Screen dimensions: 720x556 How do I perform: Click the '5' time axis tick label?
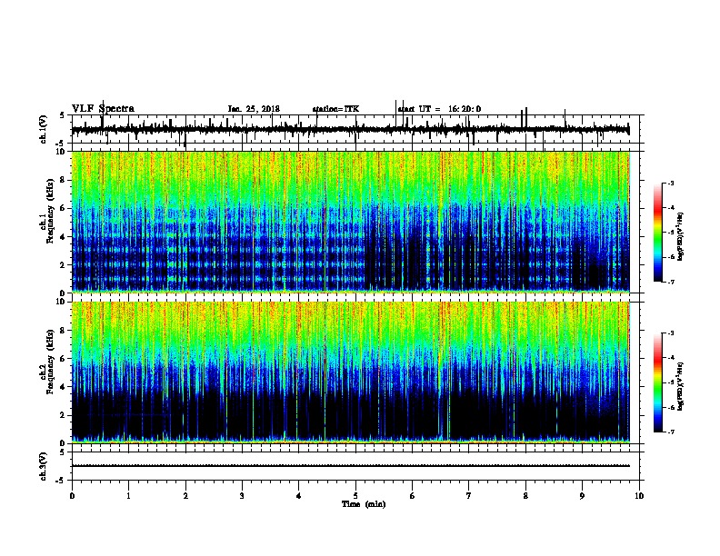coord(355,496)
